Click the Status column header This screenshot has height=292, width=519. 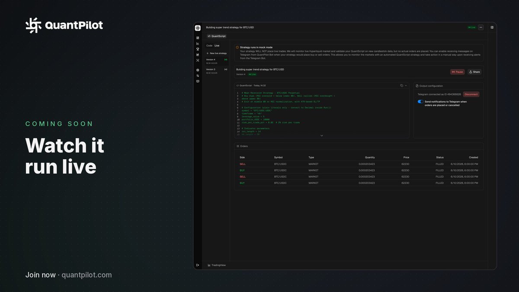pos(440,157)
